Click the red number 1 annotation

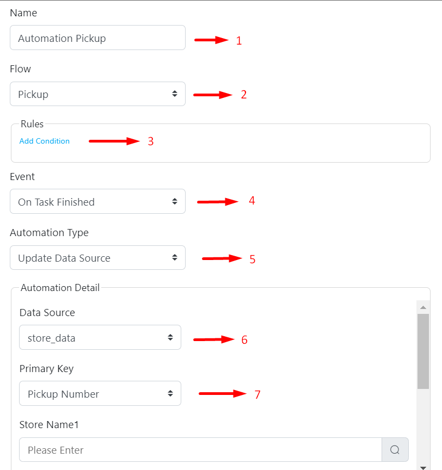(x=238, y=41)
